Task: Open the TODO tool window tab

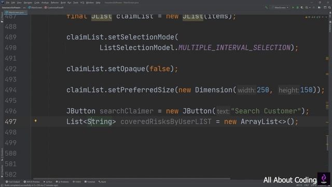Action: tap(77, 182)
